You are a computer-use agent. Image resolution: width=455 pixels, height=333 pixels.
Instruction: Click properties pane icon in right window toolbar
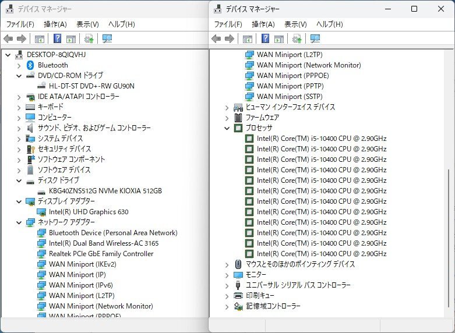[x=279, y=39]
